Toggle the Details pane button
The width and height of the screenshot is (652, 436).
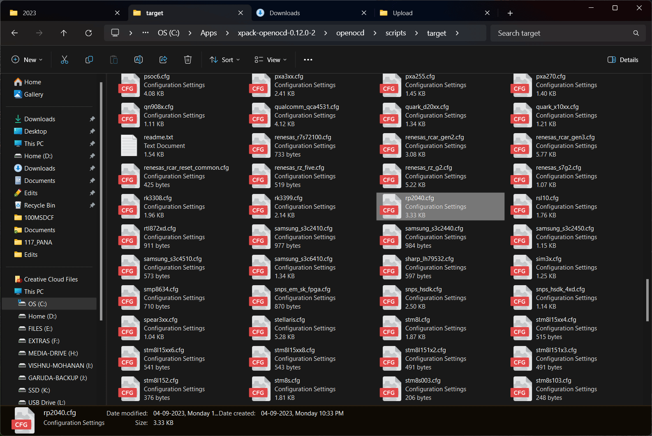[x=623, y=60]
